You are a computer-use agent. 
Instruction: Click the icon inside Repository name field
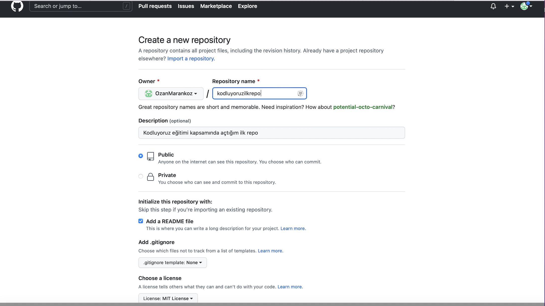point(300,93)
